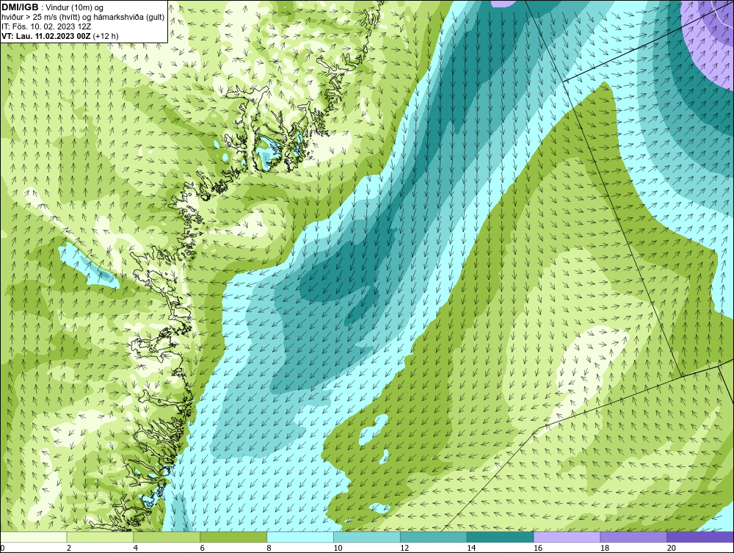The height and width of the screenshot is (553, 734).
Task: Select the 6–8 m/s olive green legend swatch
Action: tap(233, 537)
